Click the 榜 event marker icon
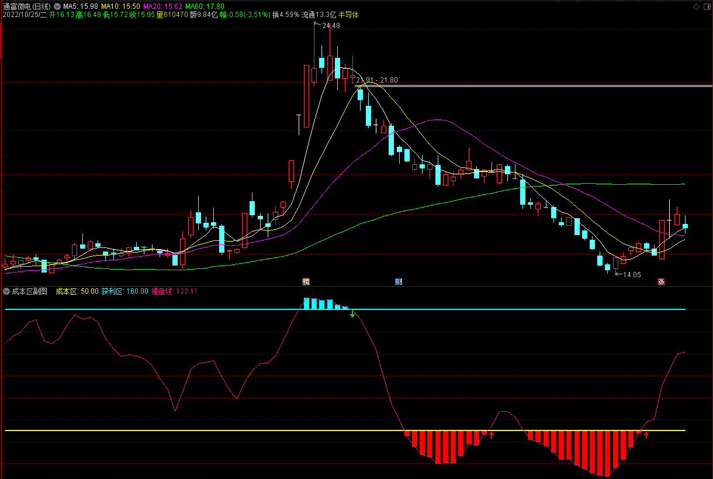Viewport: 713px width, 479px height. 306,282
